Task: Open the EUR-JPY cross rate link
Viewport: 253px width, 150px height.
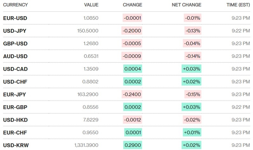Action: pos(15,94)
